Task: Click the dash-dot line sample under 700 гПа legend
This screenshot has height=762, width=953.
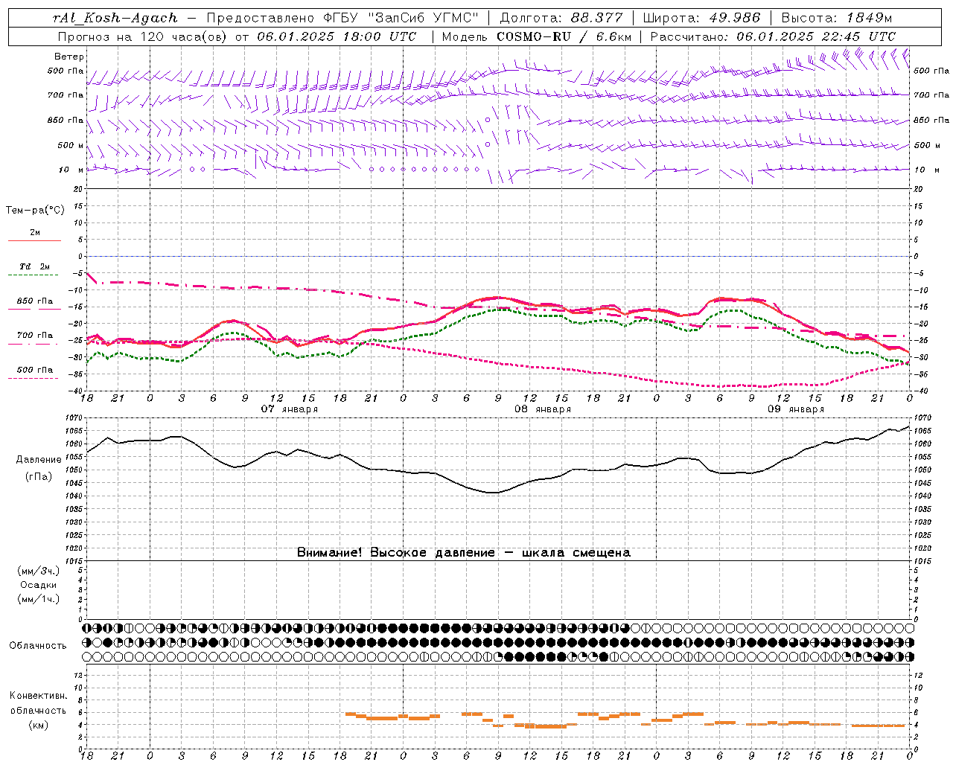Action: click(34, 344)
